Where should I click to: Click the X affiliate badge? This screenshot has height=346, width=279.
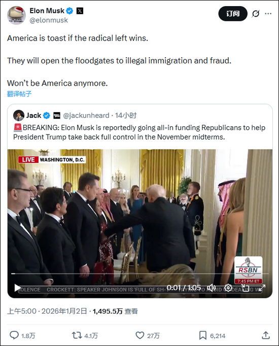pos(80,11)
